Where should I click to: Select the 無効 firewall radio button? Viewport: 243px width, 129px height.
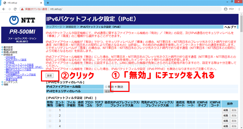pos(116,87)
